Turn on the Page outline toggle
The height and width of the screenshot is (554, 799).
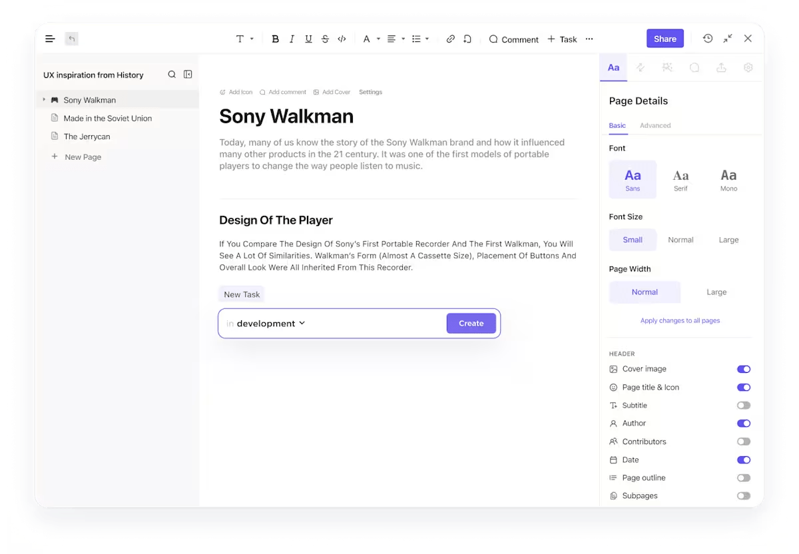click(x=744, y=477)
